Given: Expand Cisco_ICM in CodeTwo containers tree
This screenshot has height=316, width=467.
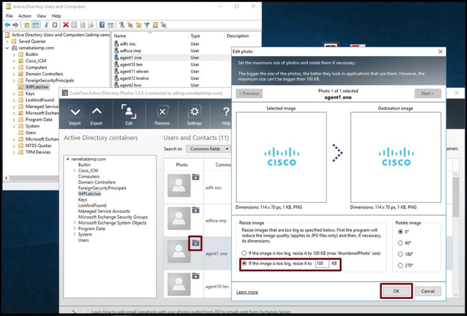Looking at the screenshot, I should (x=75, y=171).
